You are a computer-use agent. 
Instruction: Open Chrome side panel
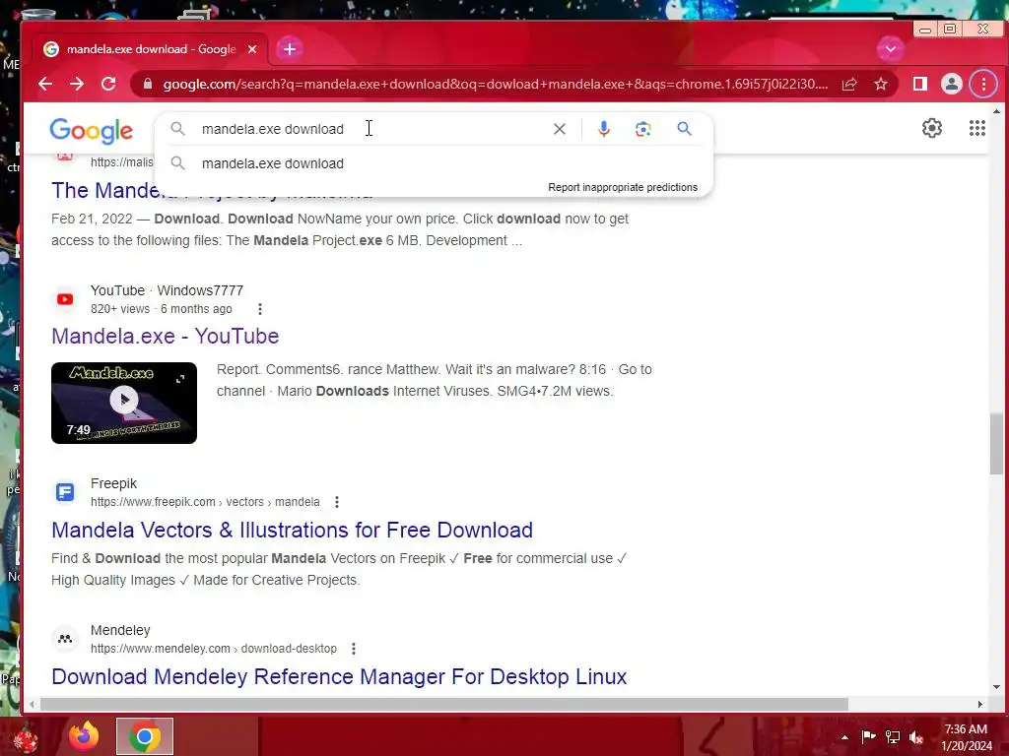[920, 84]
